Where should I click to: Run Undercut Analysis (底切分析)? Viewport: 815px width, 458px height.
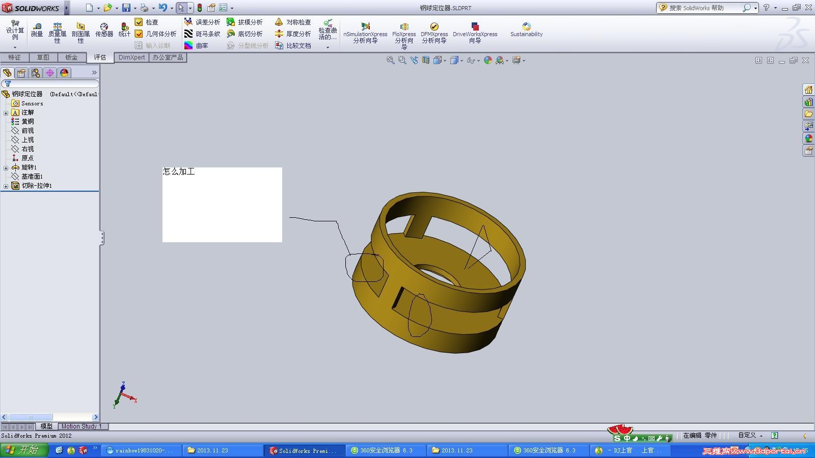(x=244, y=34)
